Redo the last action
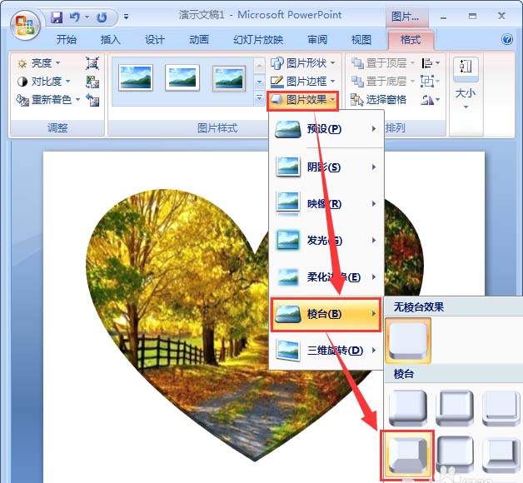This screenshot has height=483, width=523. (102, 17)
